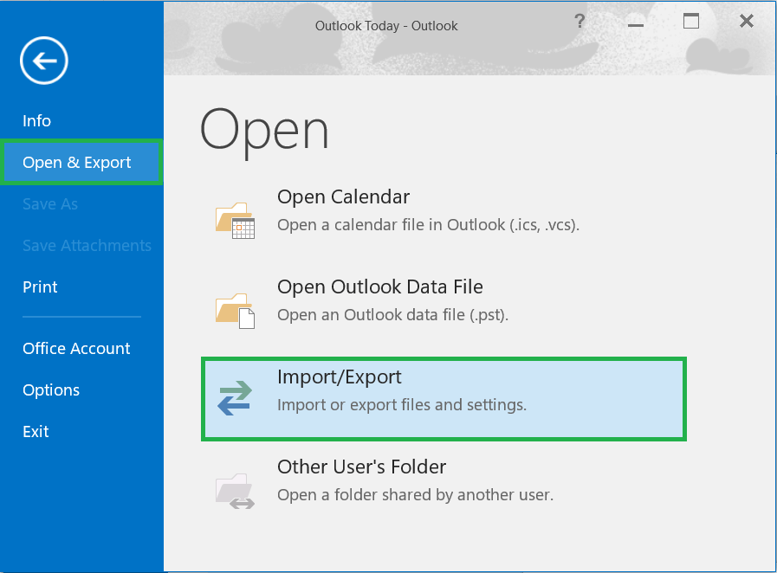Viewport: 777px width, 573px height.
Task: Maximize the Outlook window
Action: point(691,21)
